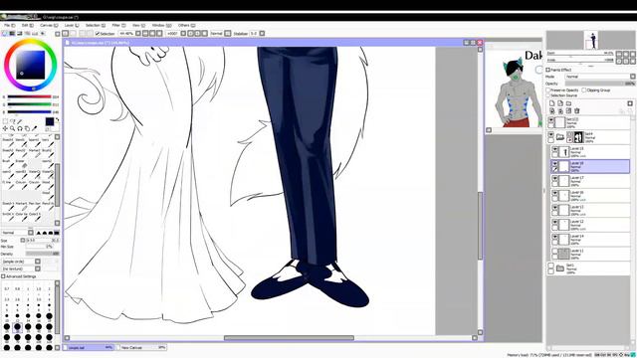Open the Filter menu
637x358 pixels.
point(118,25)
